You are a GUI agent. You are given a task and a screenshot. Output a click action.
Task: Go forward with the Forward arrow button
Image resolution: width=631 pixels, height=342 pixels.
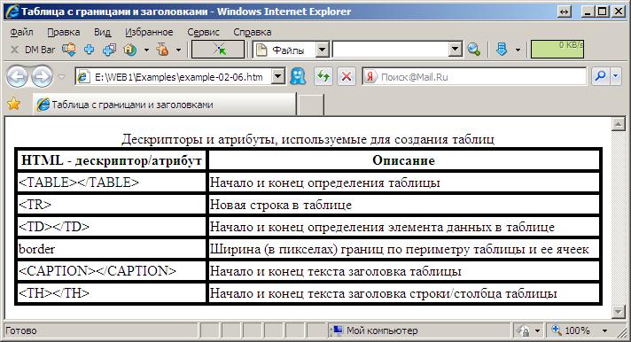tap(42, 76)
